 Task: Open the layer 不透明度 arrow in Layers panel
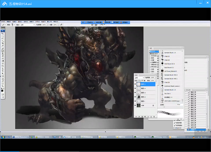(x=156, y=78)
